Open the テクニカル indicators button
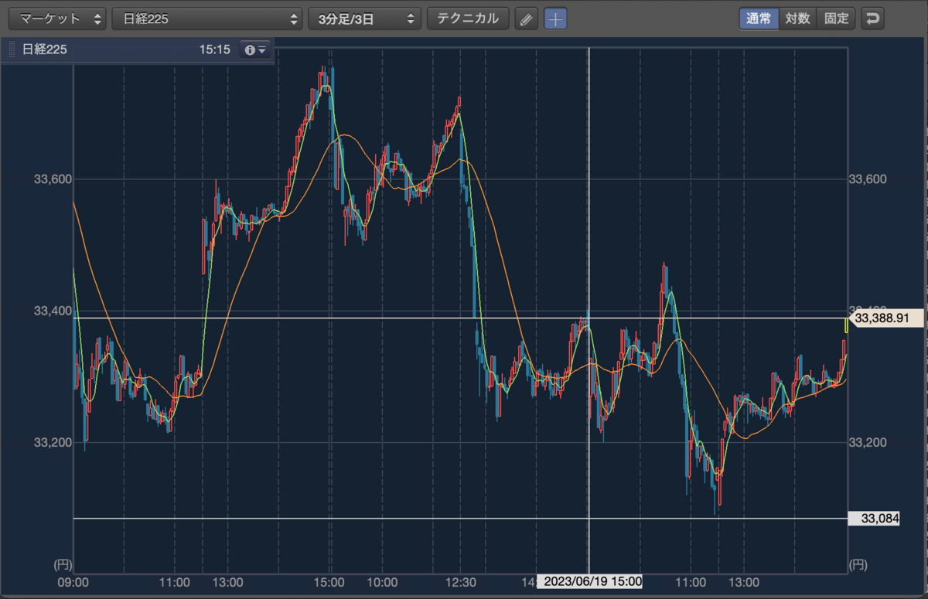This screenshot has height=599, width=928. (468, 19)
